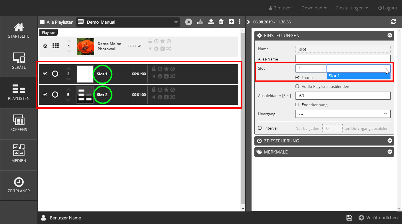Move Slot 2 item down with arrow
Viewport: 402px width, 224px height.
(69, 100)
